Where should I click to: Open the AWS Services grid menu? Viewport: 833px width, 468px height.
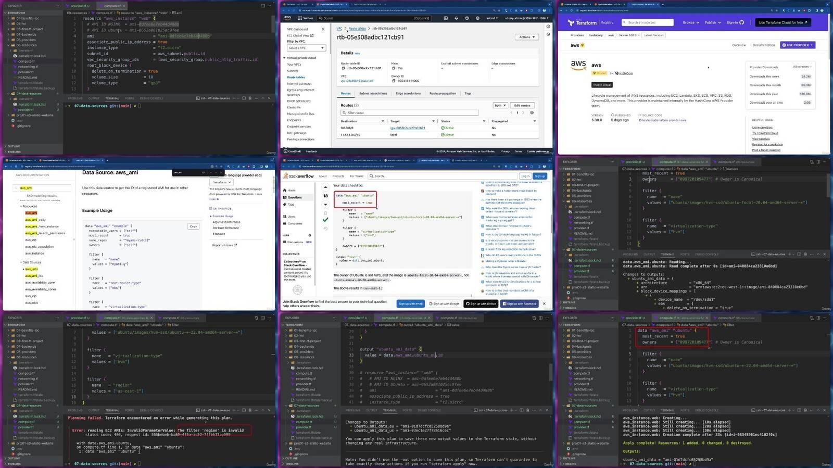click(x=300, y=18)
